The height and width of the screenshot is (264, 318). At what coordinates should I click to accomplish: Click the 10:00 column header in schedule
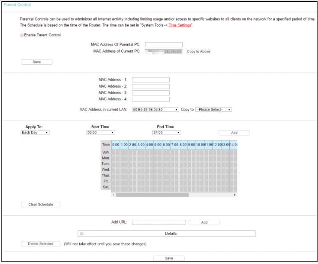(x=200, y=145)
